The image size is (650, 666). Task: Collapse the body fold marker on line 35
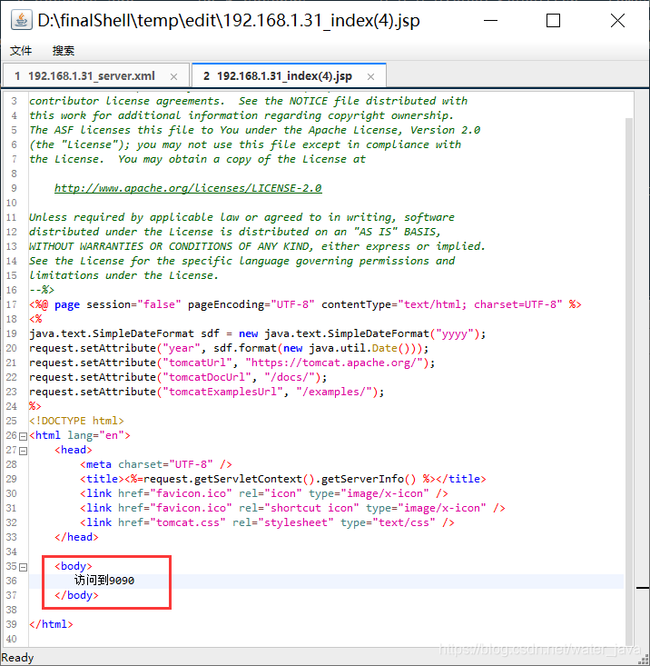click(x=24, y=567)
